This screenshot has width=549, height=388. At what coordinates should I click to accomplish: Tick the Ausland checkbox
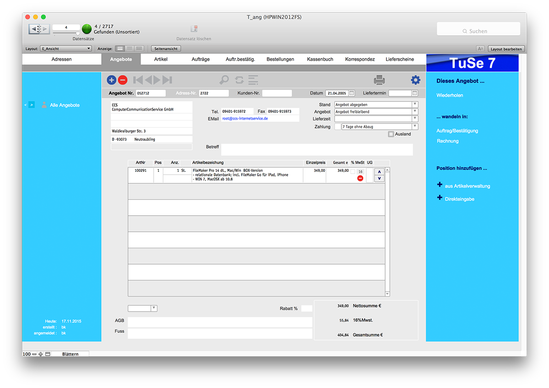point(391,134)
